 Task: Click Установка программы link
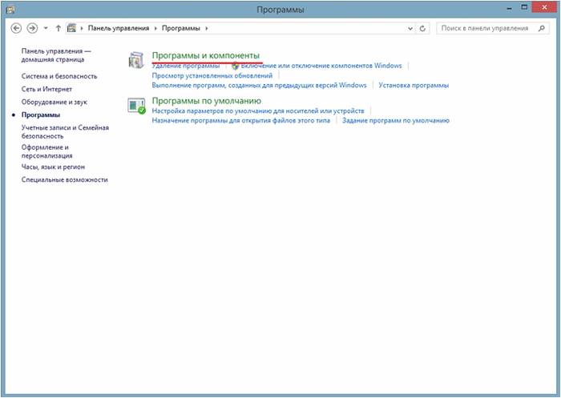click(414, 86)
